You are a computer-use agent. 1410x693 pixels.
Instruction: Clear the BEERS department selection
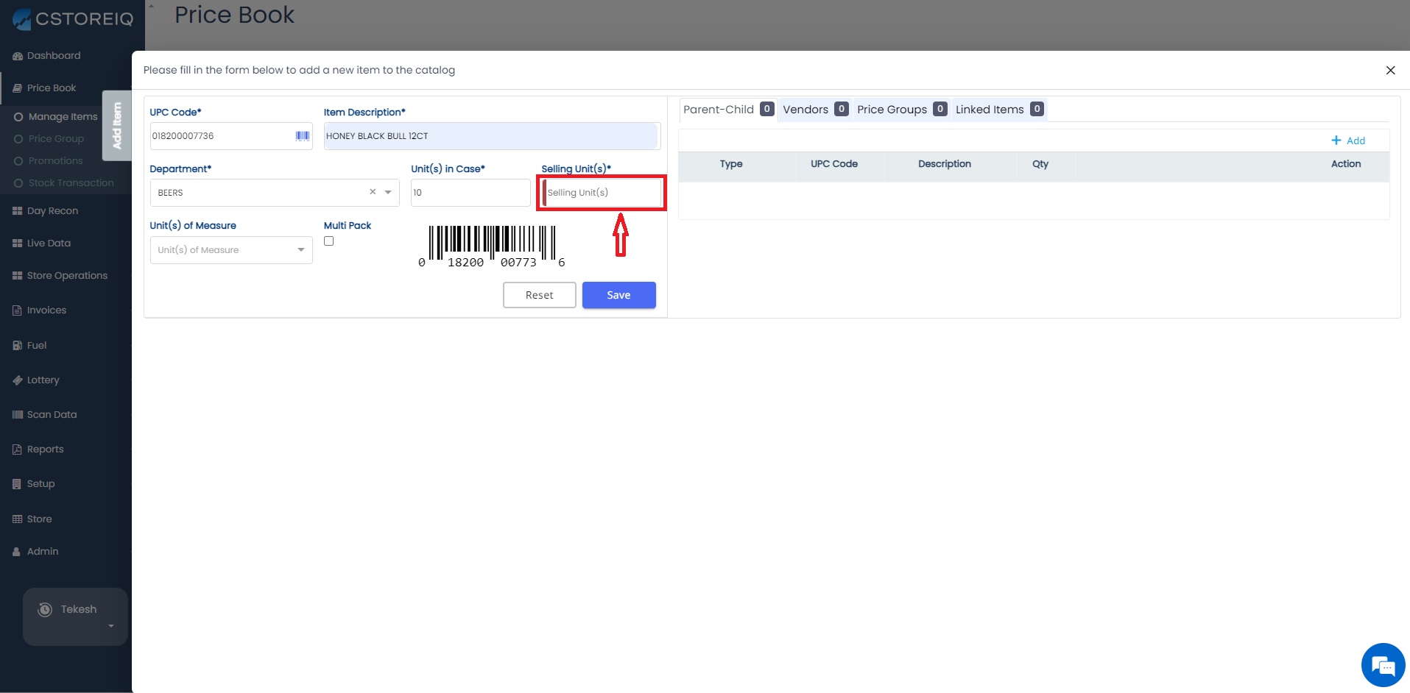[373, 192]
